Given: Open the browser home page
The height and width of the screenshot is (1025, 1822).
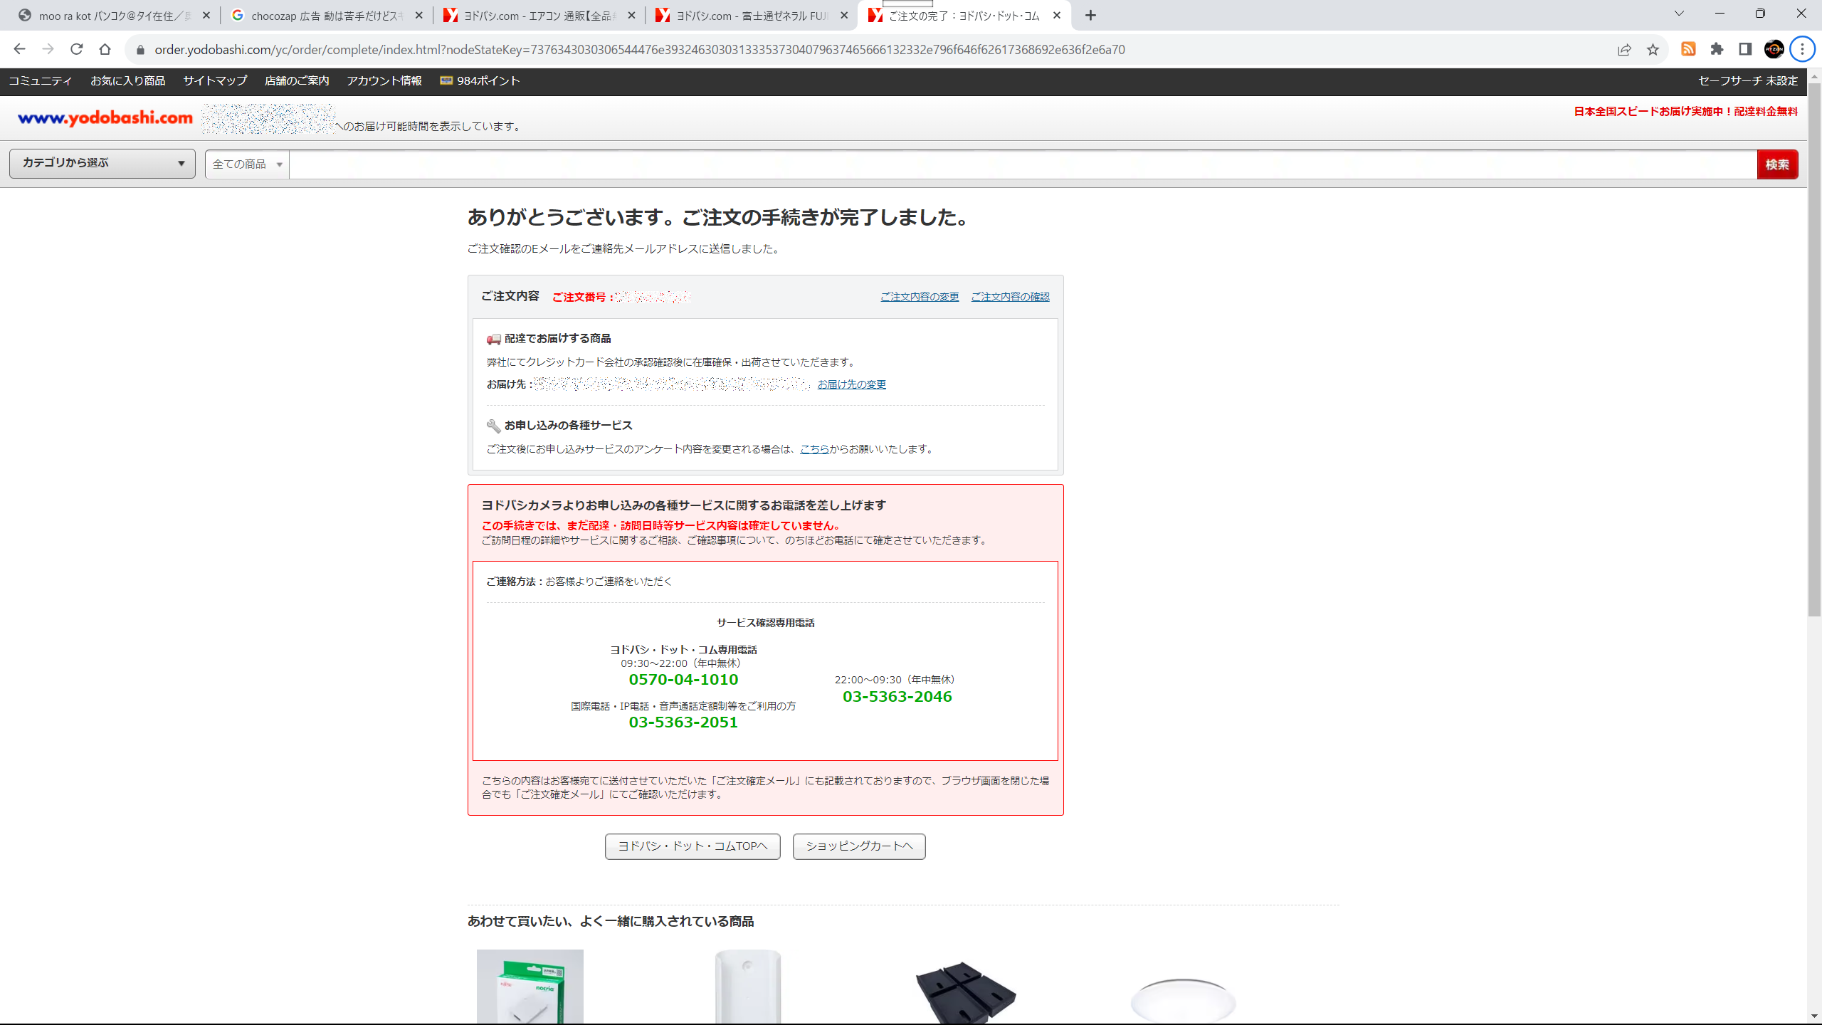Looking at the screenshot, I should tap(105, 49).
